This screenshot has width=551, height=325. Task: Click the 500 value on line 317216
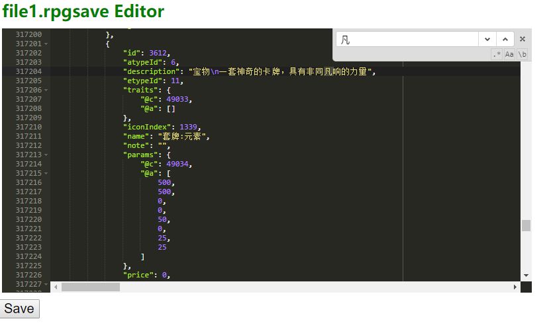click(164, 183)
